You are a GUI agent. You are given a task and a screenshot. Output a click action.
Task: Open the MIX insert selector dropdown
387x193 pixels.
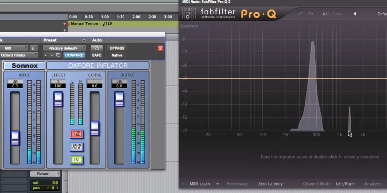tap(14, 48)
